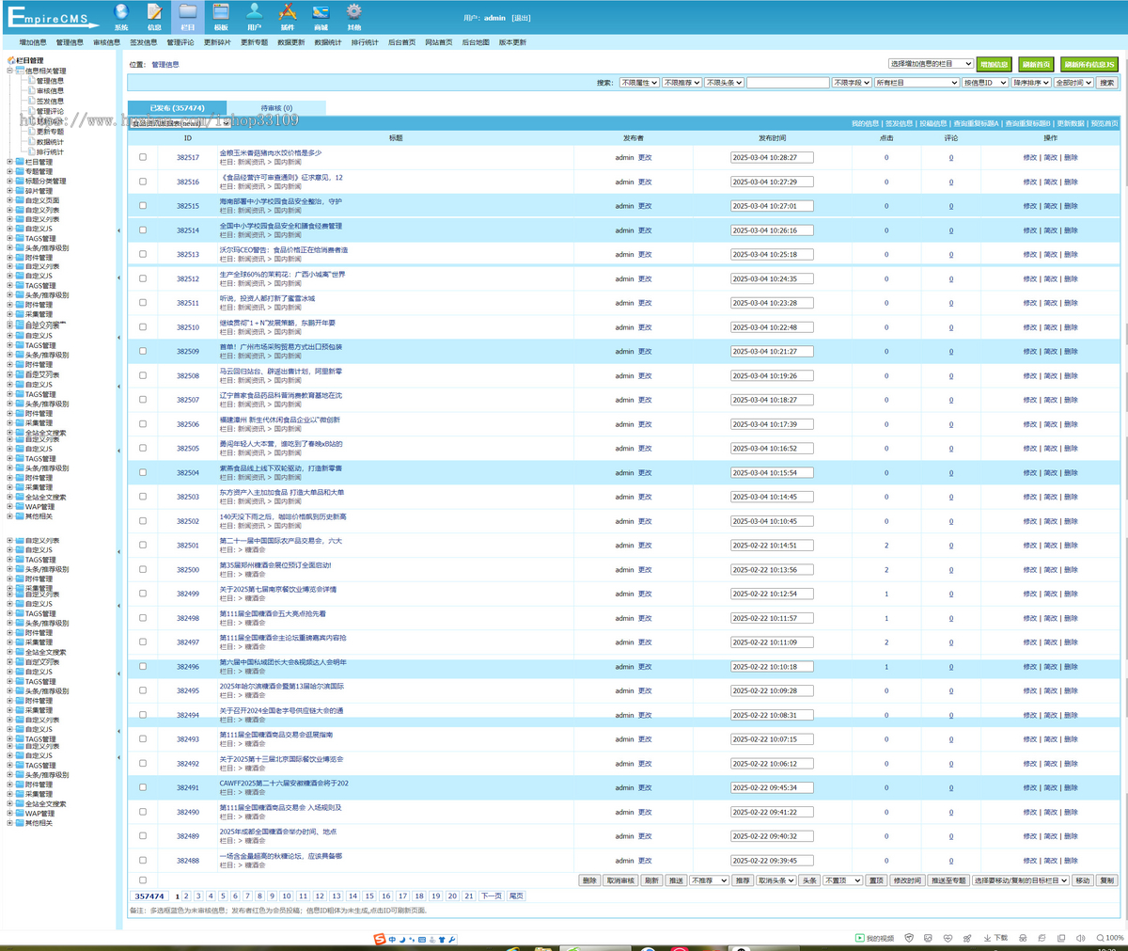
Task: Open the 所有栏目 search dropdown
Action: (x=916, y=83)
